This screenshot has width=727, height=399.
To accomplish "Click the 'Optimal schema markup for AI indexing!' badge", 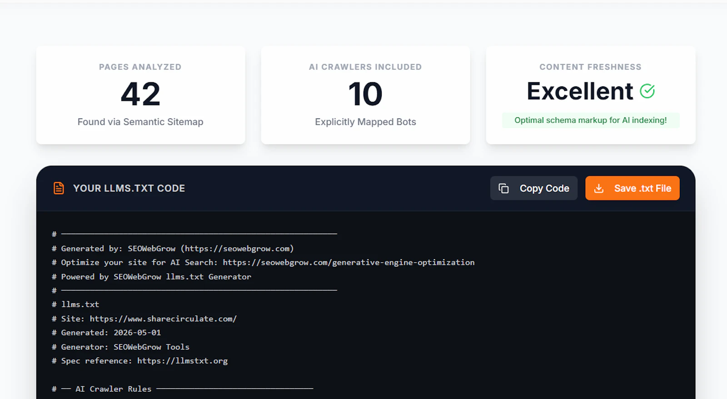I will tap(591, 120).
